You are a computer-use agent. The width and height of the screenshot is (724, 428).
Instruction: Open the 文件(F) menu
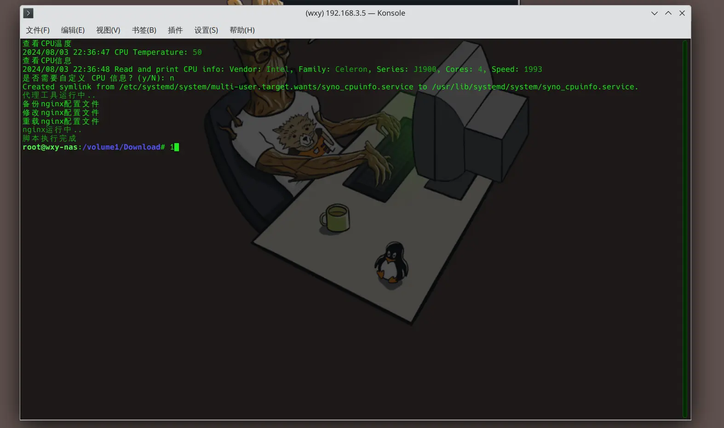click(x=37, y=30)
